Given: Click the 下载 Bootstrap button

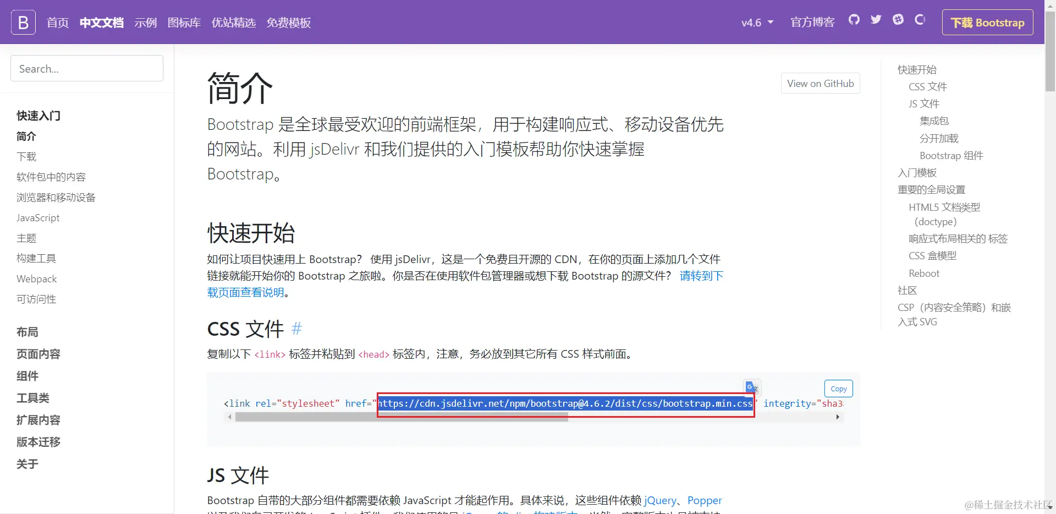Looking at the screenshot, I should pos(987,23).
